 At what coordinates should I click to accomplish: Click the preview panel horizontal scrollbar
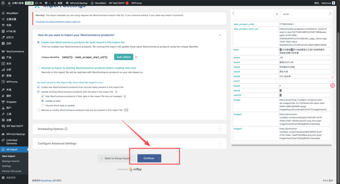point(282,145)
